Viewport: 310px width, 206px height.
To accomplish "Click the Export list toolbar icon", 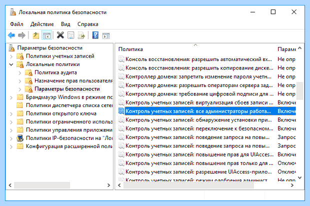I will 81,35.
